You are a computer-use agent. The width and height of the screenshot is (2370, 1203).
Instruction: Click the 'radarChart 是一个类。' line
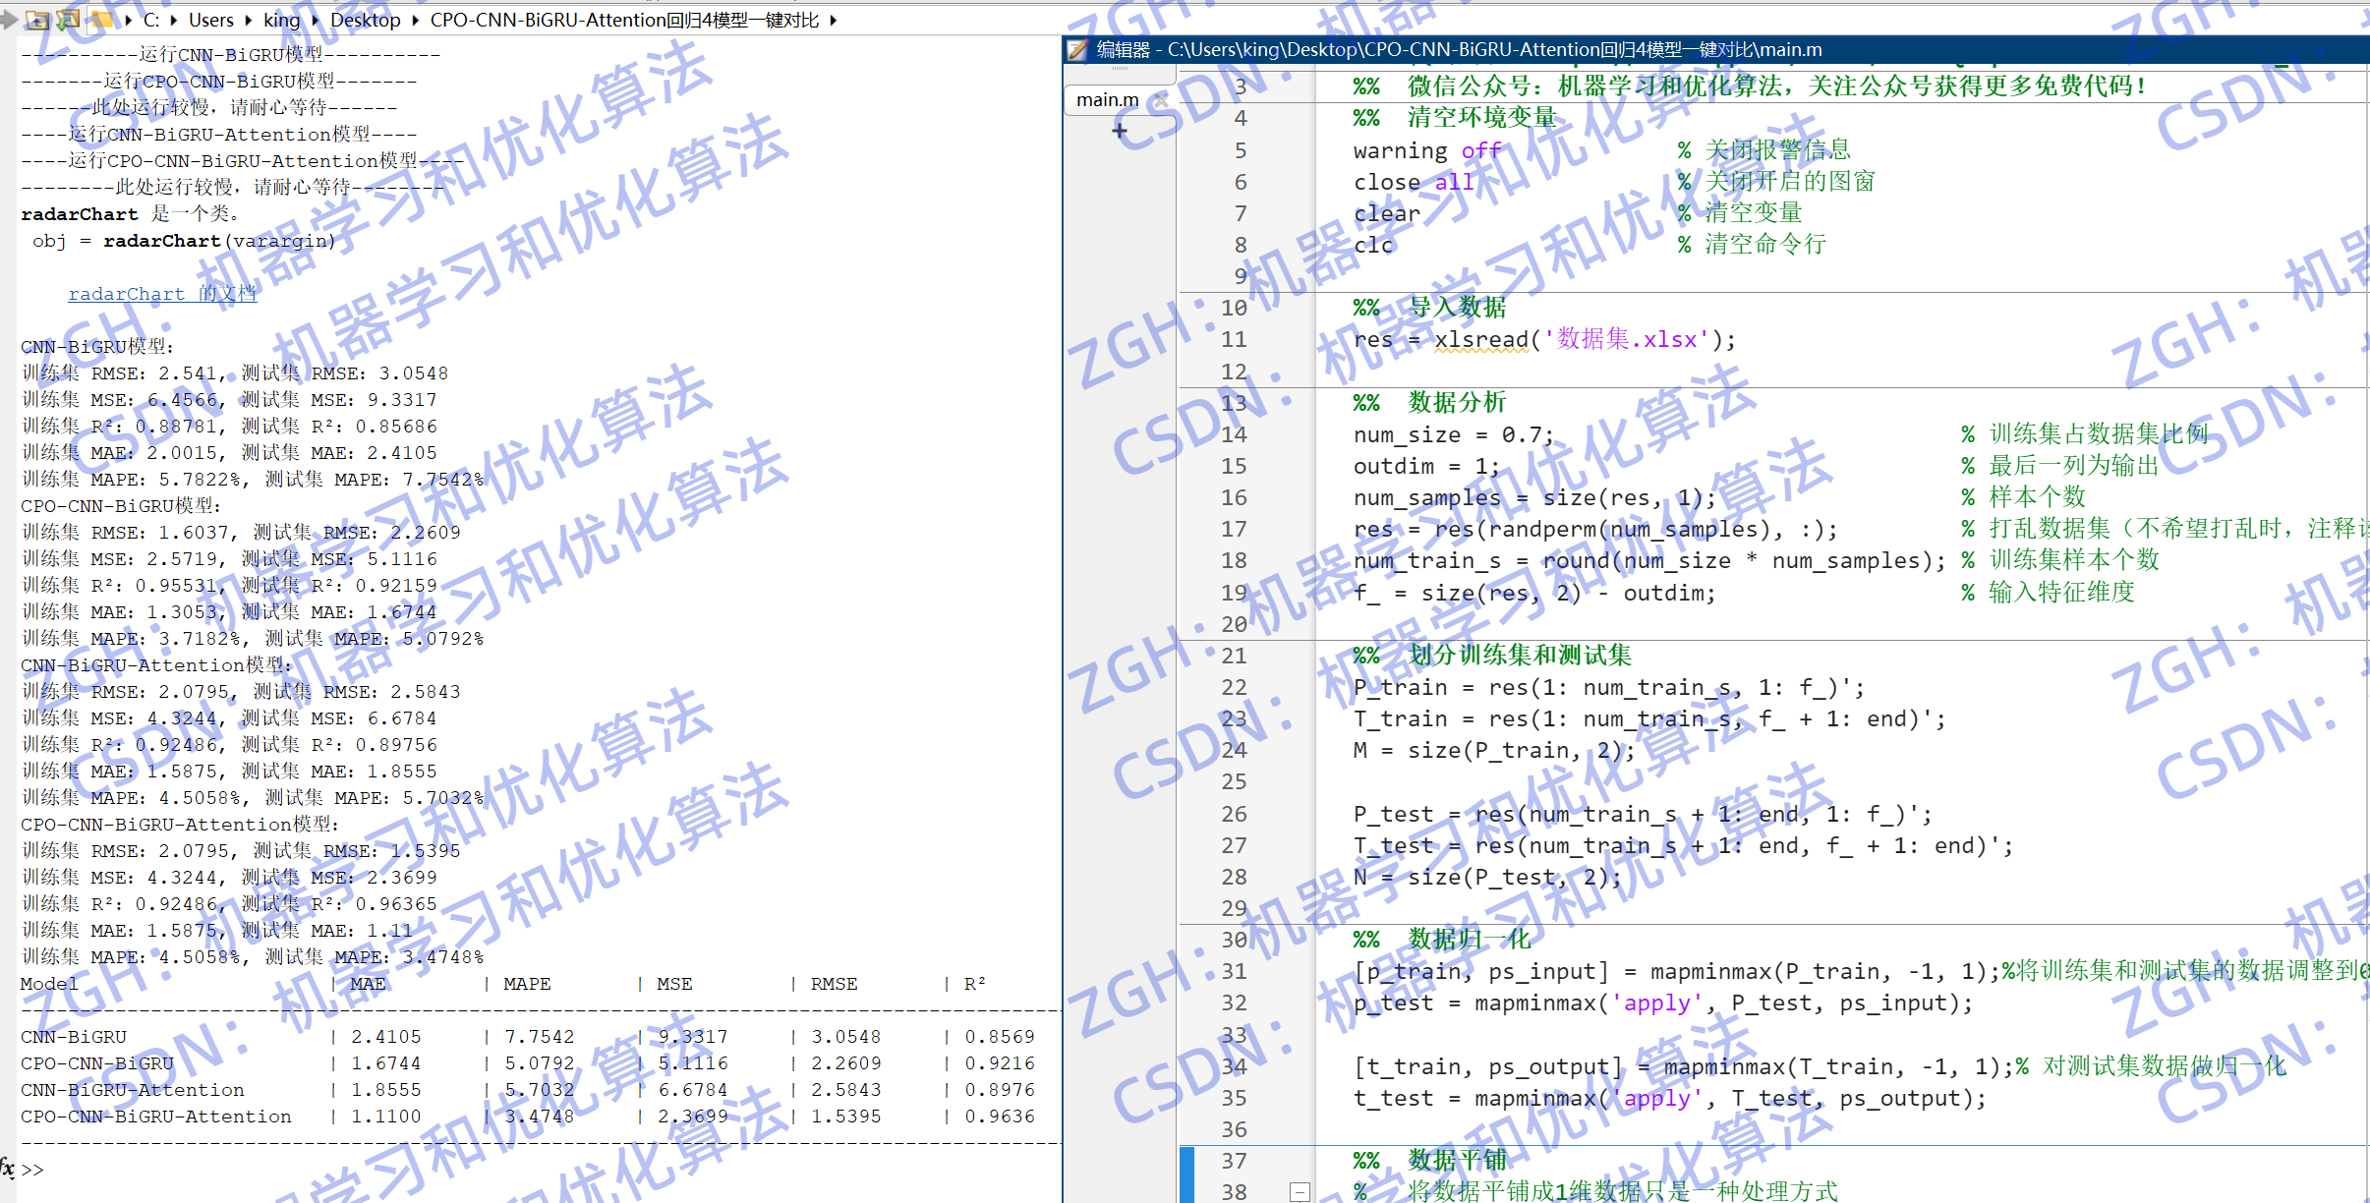[x=130, y=214]
